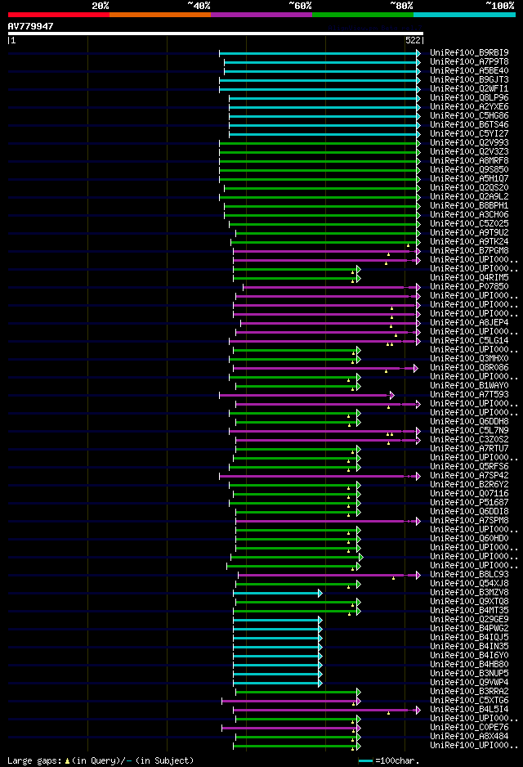Select the UniRef100_Q2QS20 label
Viewport: 523px width, 767px height.
[x=469, y=188]
